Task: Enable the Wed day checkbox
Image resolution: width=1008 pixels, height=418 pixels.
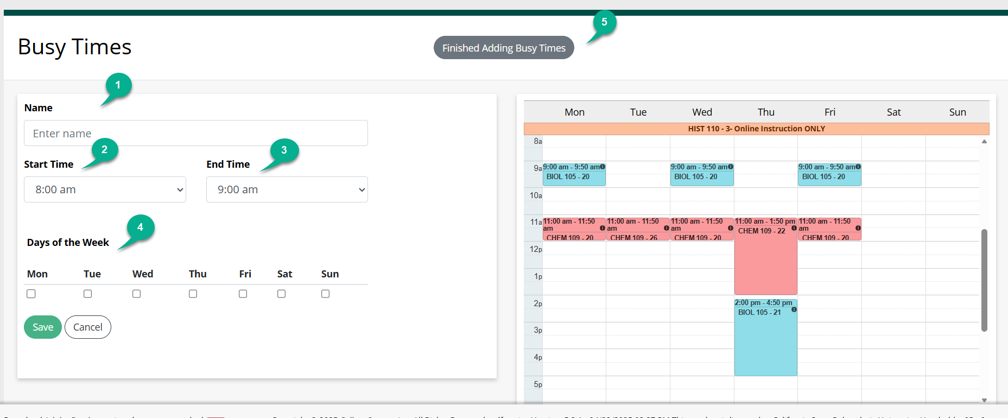Action: tap(136, 294)
